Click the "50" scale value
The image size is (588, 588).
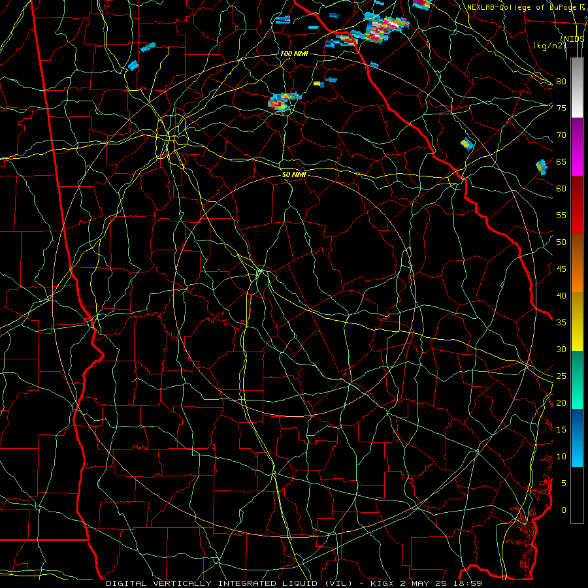tap(561, 242)
